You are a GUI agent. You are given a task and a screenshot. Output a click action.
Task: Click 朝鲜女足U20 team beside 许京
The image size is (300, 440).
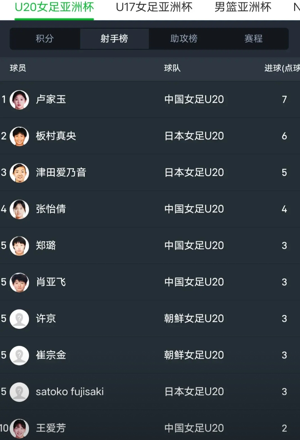click(194, 319)
